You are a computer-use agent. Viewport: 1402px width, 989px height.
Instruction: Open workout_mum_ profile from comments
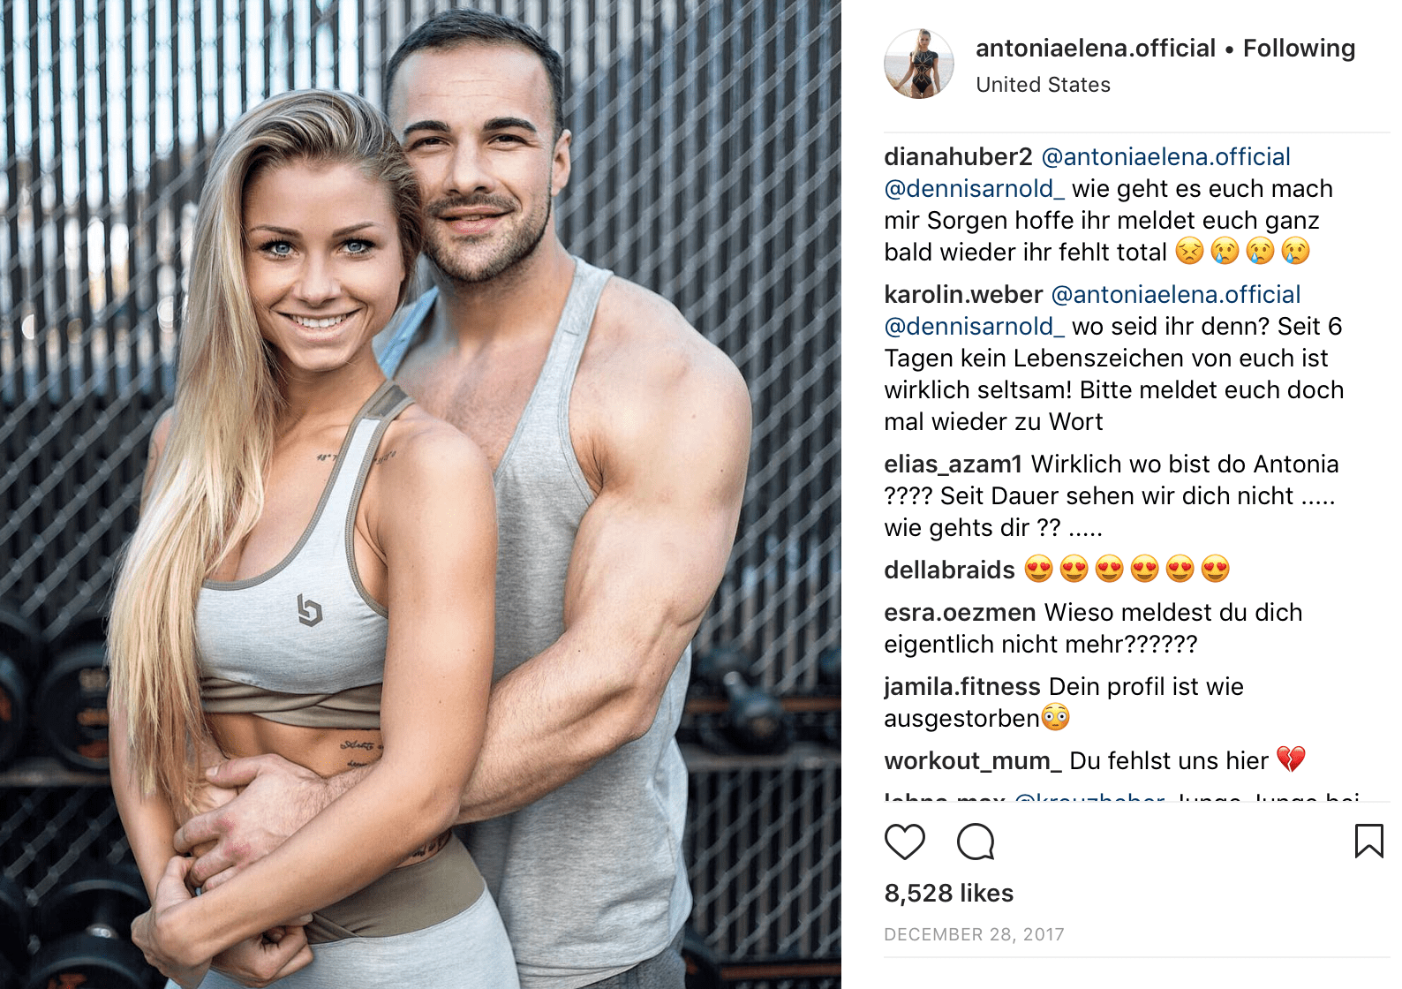[973, 761]
